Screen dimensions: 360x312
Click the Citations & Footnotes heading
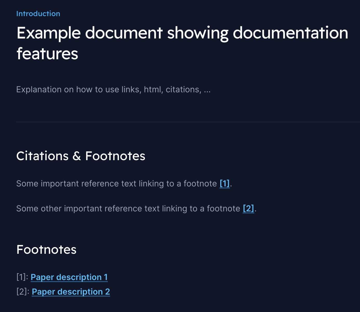(x=81, y=156)
